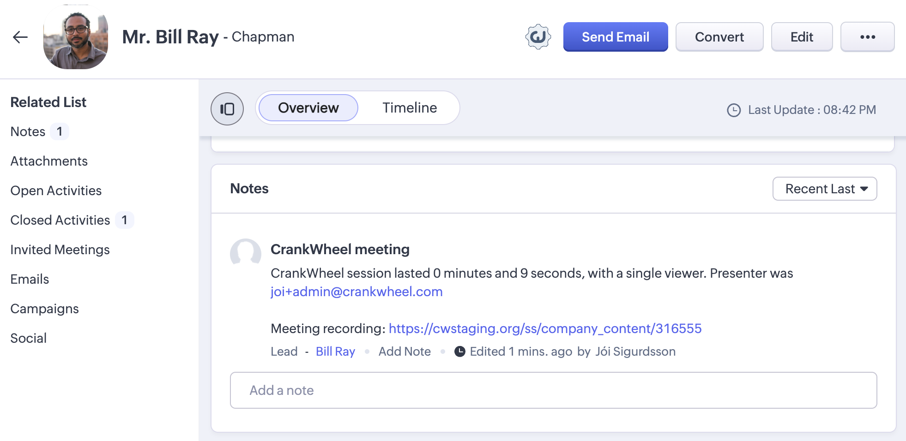The image size is (906, 441).
Task: Click Bill Ray's profile photo
Action: [76, 38]
